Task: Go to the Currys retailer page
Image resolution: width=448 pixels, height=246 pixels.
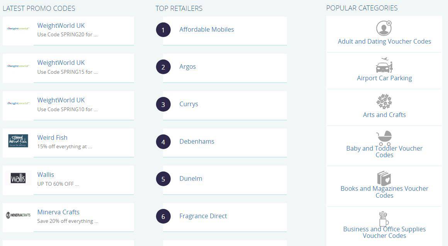Action: 189,104
